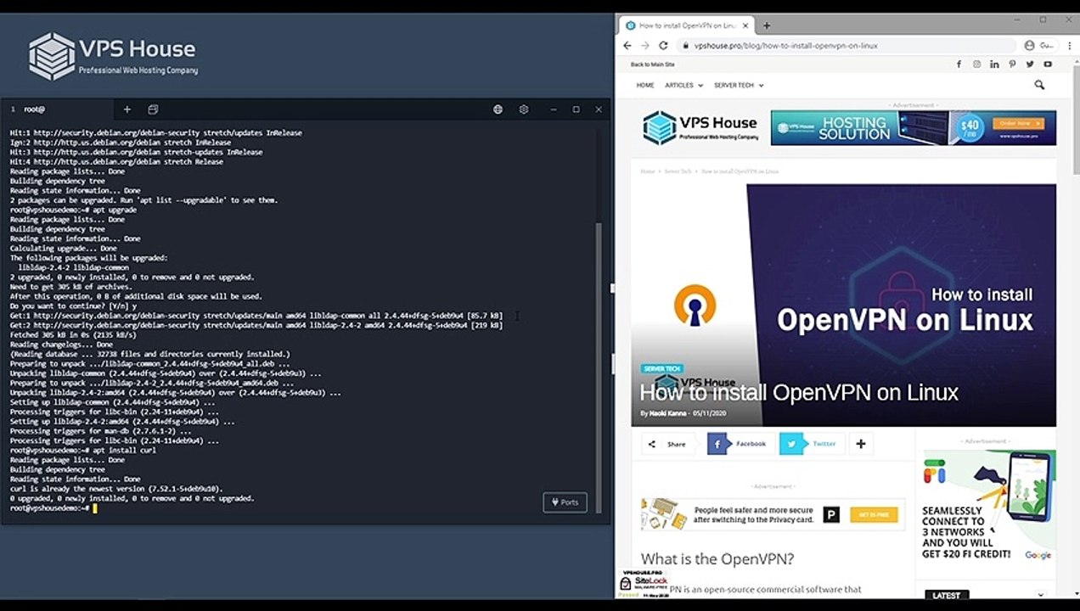Click 'Do you want to continue? [Y/n] y' line
The image size is (1080, 611).
72,306
